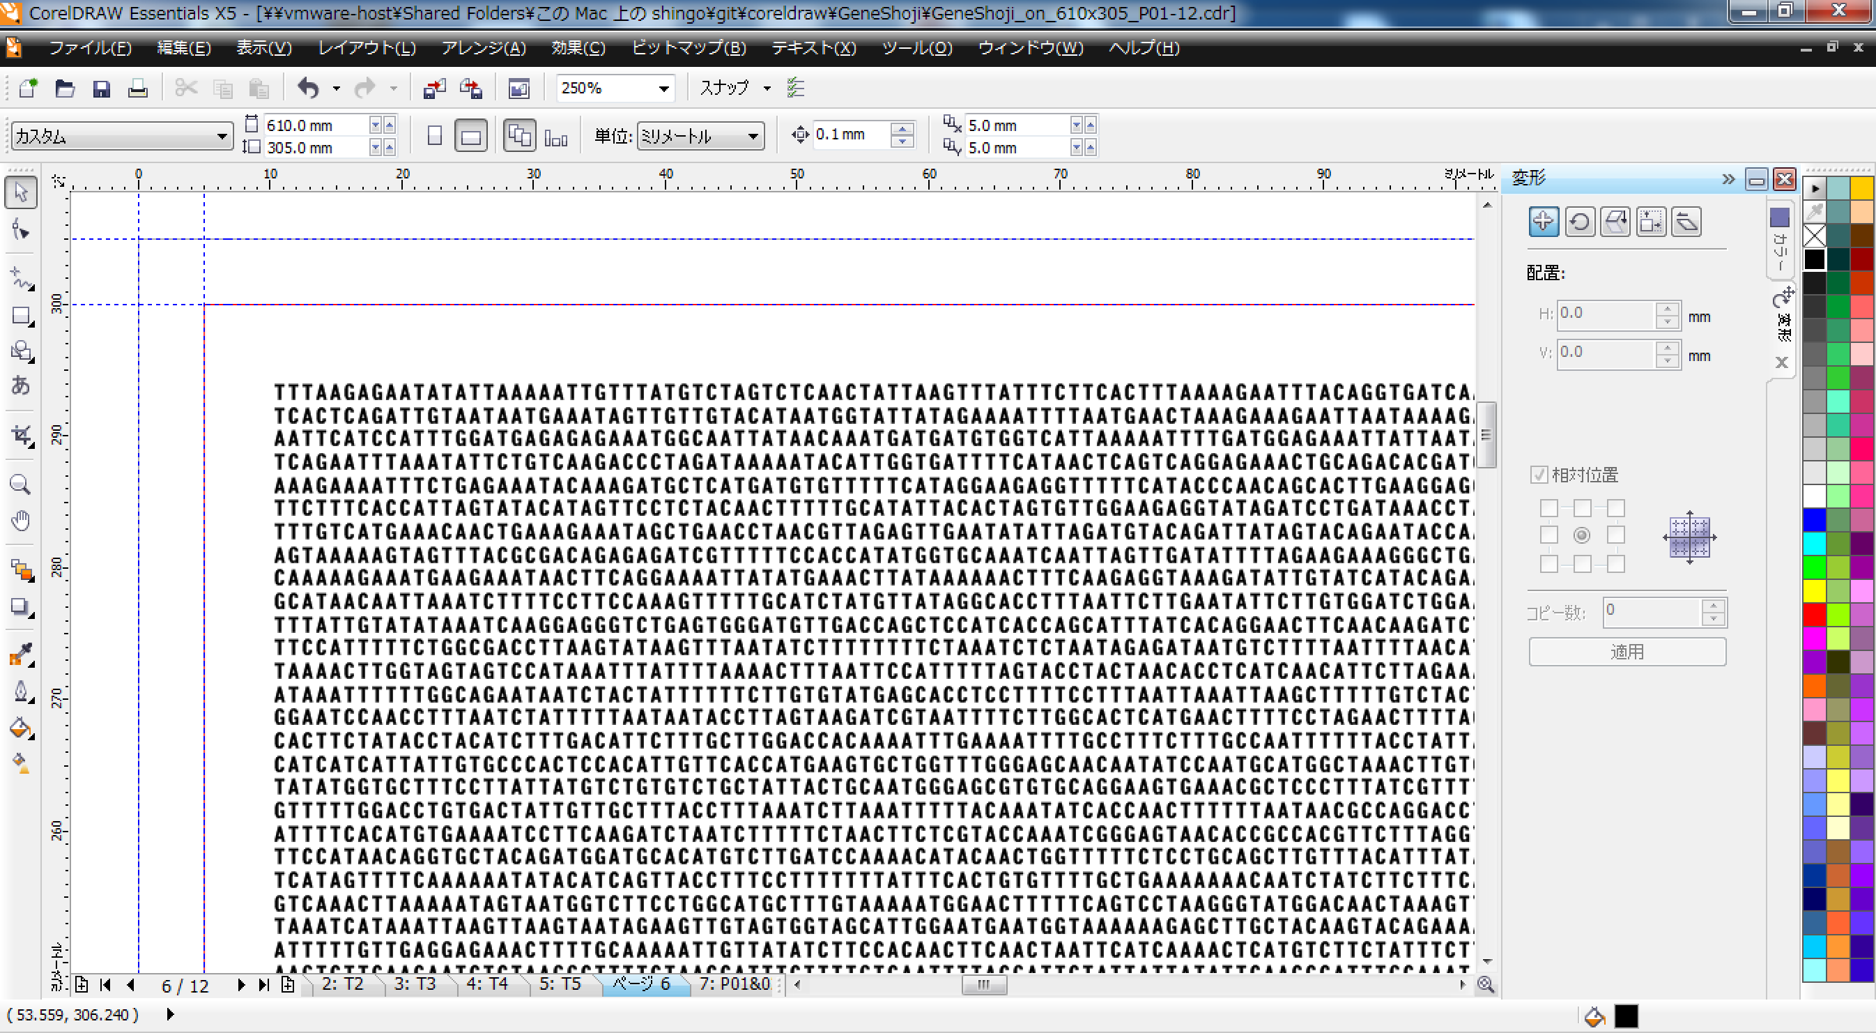Open the ファイル(F) menu
This screenshot has width=1876, height=1033.
(90, 48)
